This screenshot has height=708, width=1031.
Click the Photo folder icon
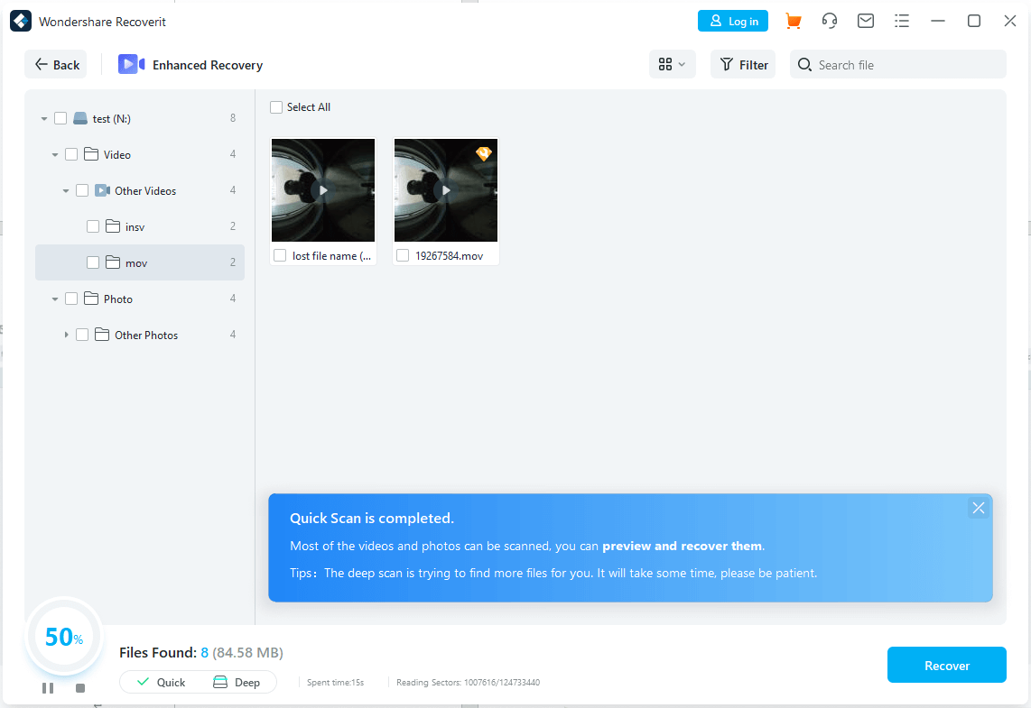click(91, 299)
